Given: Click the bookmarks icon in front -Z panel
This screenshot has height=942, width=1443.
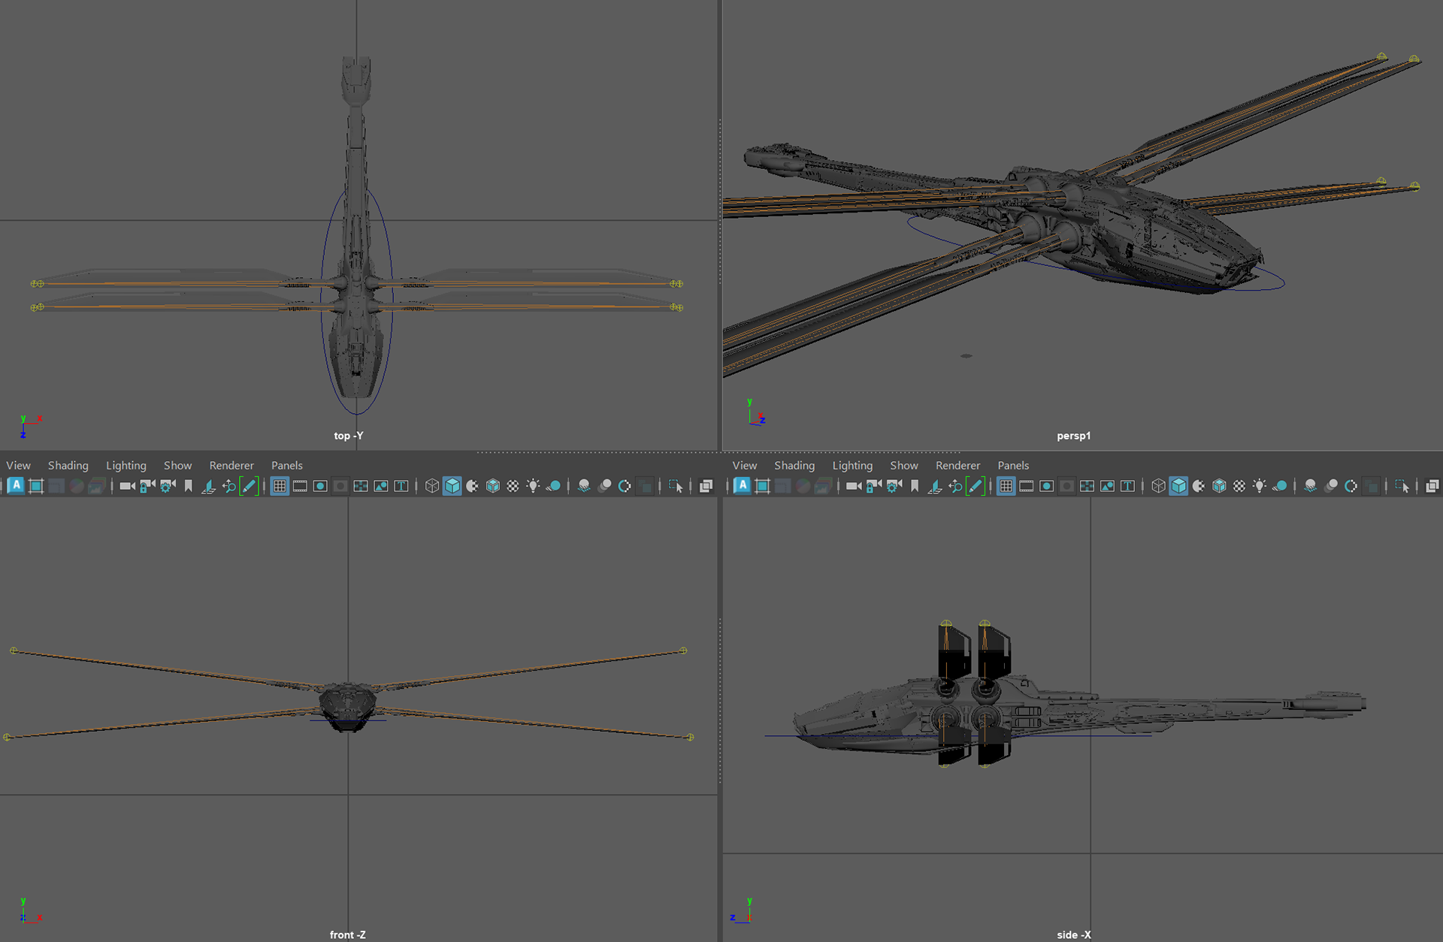Looking at the screenshot, I should click(x=188, y=486).
